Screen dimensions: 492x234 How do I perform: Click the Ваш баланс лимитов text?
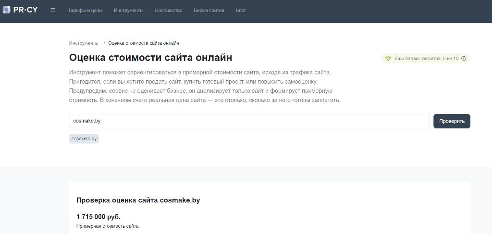[x=426, y=58]
